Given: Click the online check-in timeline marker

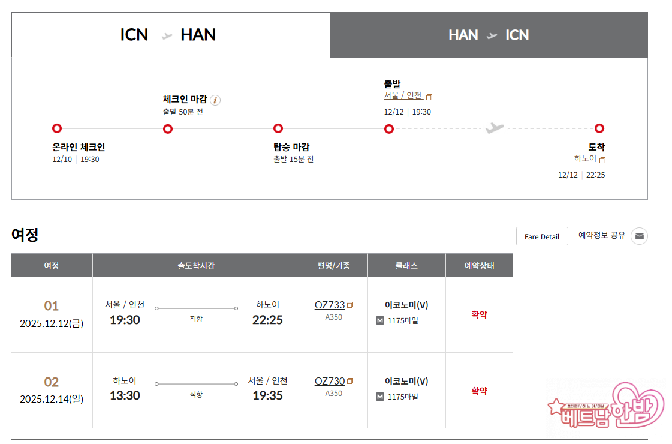Looking at the screenshot, I should click(57, 128).
